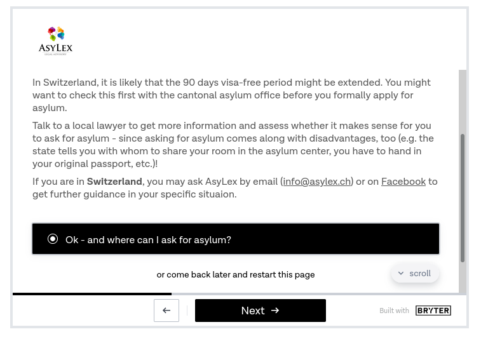Click the 'or come back later' text
The height and width of the screenshot is (341, 481).
[236, 274]
